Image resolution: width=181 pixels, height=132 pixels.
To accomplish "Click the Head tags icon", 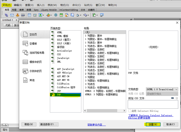I will click(x=78, y=15).
